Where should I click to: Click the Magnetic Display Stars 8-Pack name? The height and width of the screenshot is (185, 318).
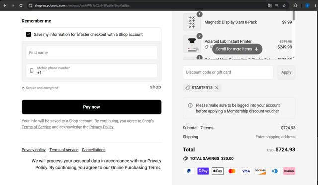(231, 22)
